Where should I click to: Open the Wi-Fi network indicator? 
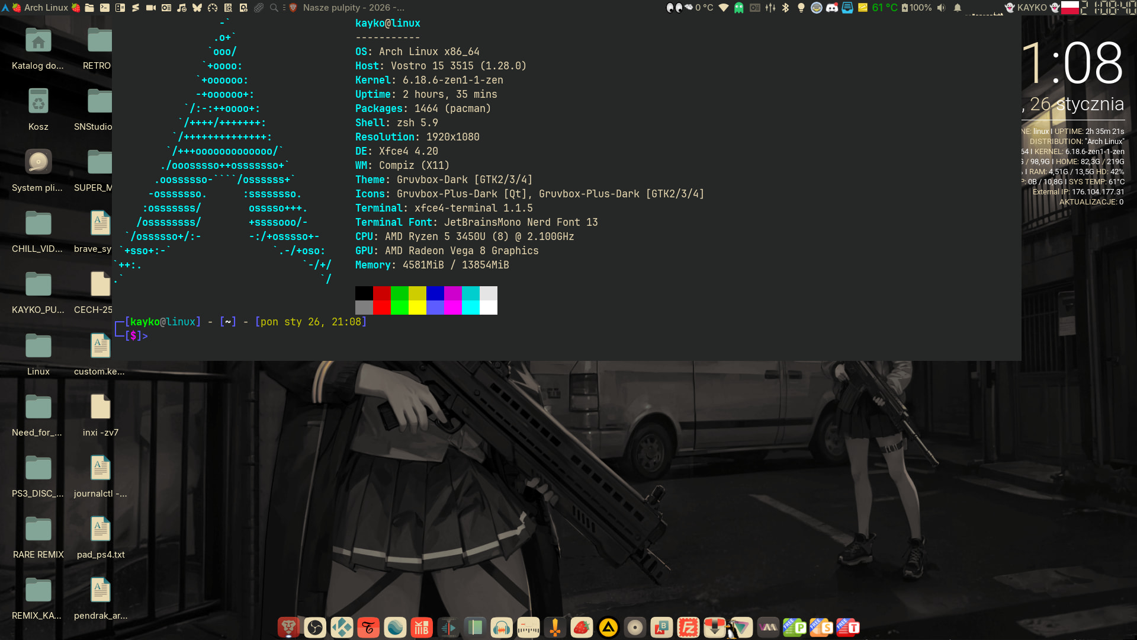pyautogui.click(x=724, y=8)
